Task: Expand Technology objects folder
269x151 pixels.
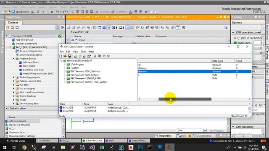Action: [x=13, y=77]
